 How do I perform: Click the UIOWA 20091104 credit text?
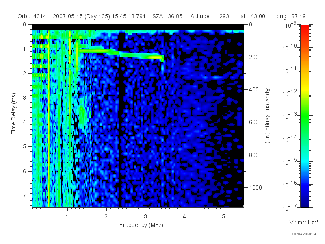(304, 234)
